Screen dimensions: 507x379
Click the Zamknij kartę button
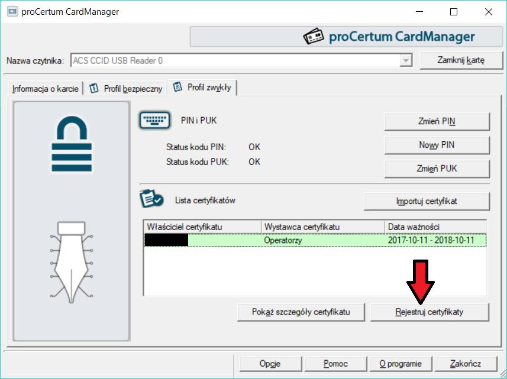[461, 60]
